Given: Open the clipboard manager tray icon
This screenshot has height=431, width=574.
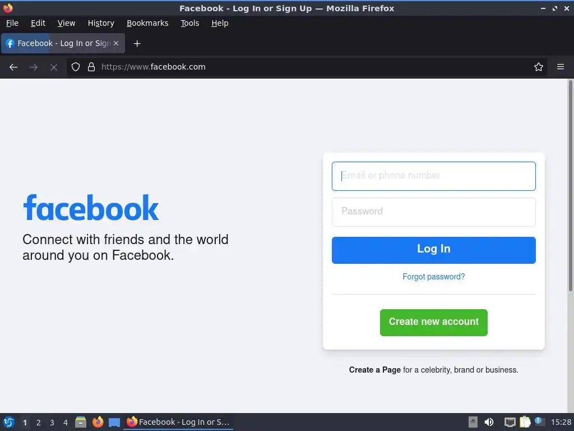Looking at the screenshot, I should pos(525,422).
